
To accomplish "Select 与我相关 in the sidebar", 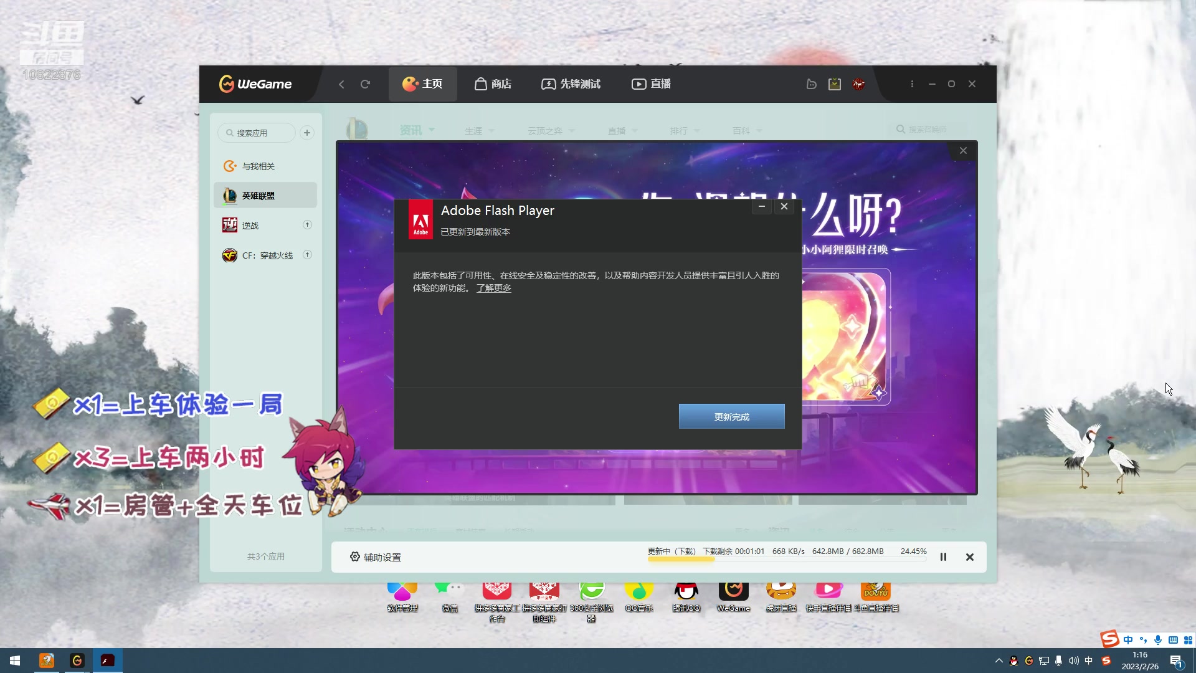I will pyautogui.click(x=265, y=166).
